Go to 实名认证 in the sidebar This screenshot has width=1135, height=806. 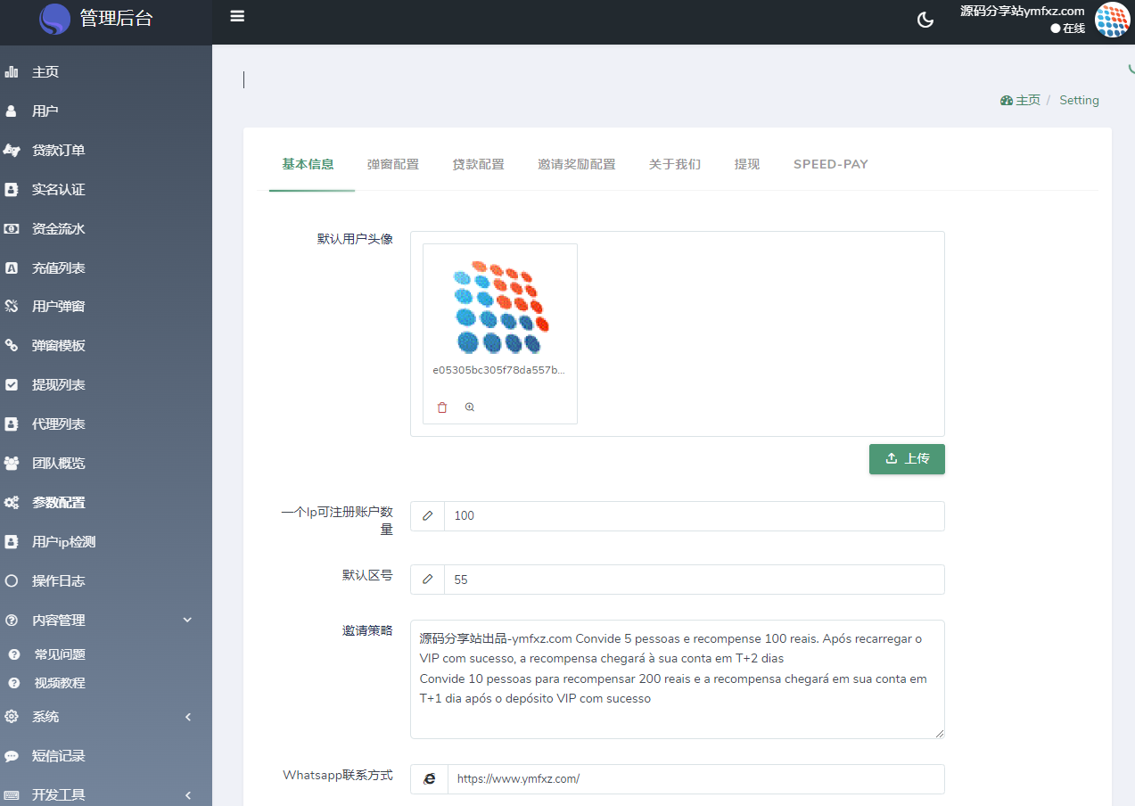59,190
